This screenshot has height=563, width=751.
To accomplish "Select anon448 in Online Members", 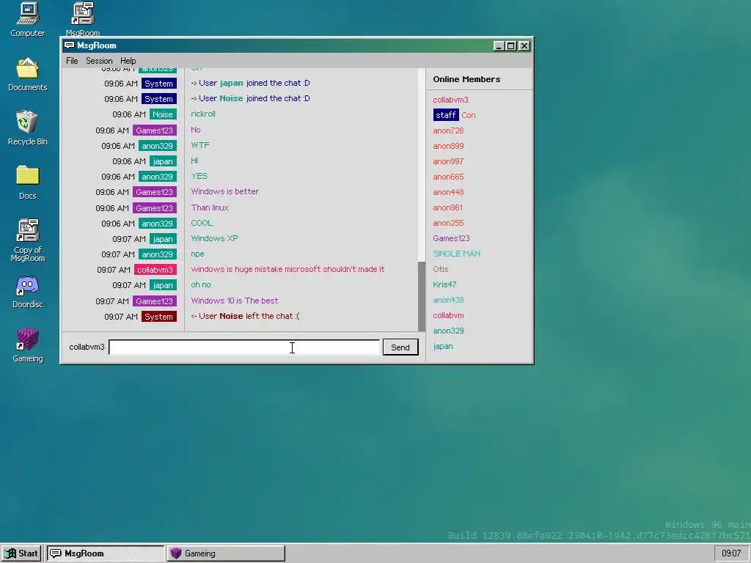I will pyautogui.click(x=448, y=192).
